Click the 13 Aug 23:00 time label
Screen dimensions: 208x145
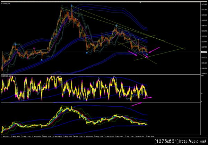pos(26,136)
